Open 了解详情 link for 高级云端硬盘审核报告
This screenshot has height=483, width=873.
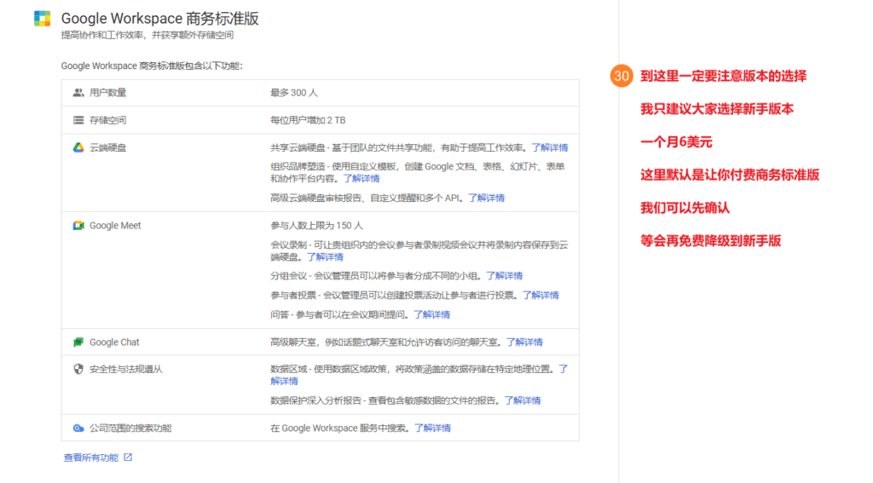[x=486, y=198]
